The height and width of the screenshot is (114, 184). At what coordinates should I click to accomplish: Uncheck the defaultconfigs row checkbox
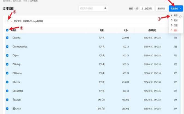(7, 47)
